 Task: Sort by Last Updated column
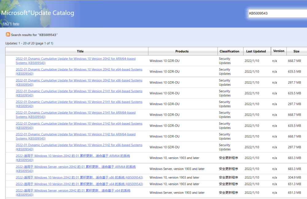[256, 51]
